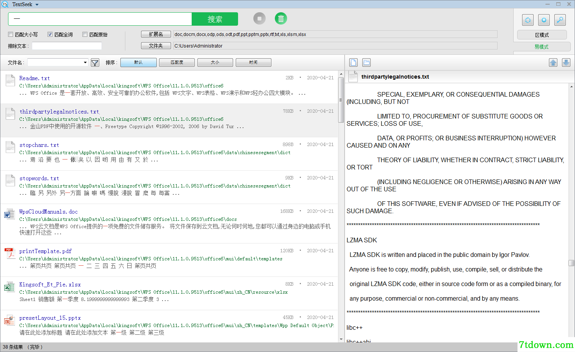Screen dimensions: 575x352
Task: Sort results by 时间
Action: click(x=253, y=63)
